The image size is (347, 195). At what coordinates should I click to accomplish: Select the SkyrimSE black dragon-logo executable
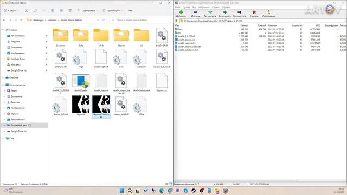tap(81, 106)
